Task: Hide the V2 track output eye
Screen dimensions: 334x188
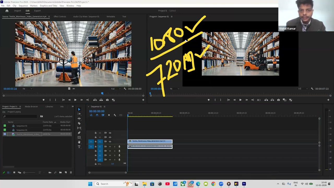Action: [x=110, y=137]
